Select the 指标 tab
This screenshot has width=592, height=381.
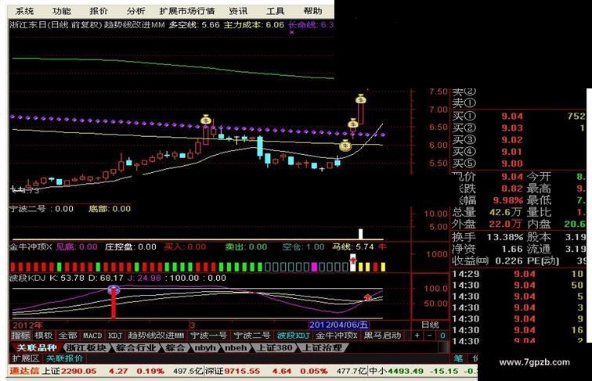[x=21, y=336]
